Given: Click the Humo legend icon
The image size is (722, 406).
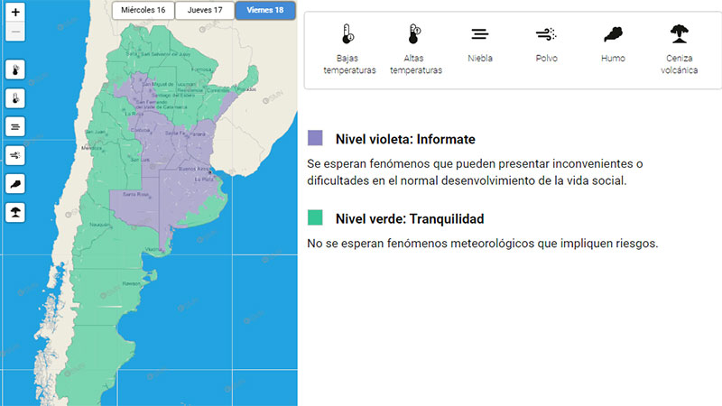Looking at the screenshot, I should [x=613, y=35].
